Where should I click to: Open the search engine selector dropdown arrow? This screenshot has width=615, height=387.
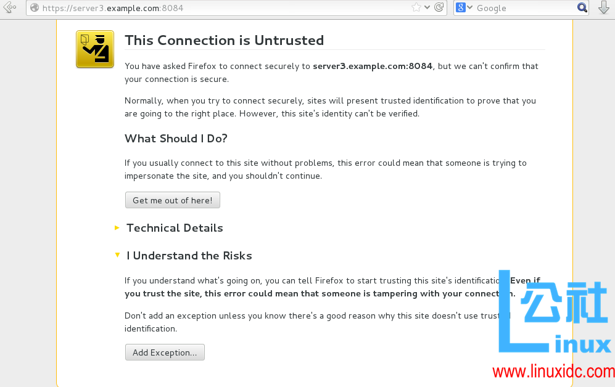tap(470, 7)
